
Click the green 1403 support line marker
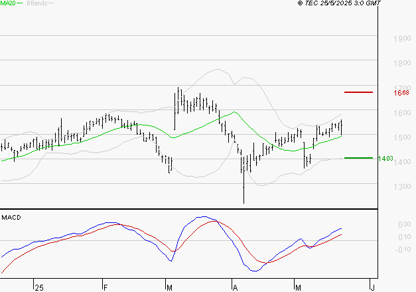pos(358,158)
